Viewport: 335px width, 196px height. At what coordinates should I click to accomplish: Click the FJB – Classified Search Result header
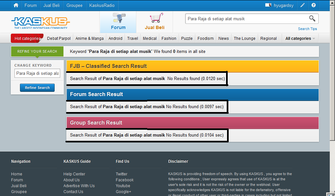point(192,66)
